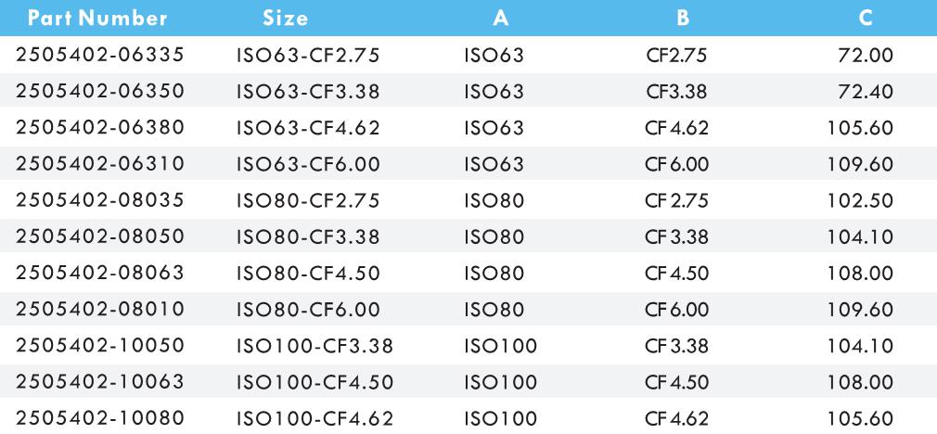Click the C column header

866,18
